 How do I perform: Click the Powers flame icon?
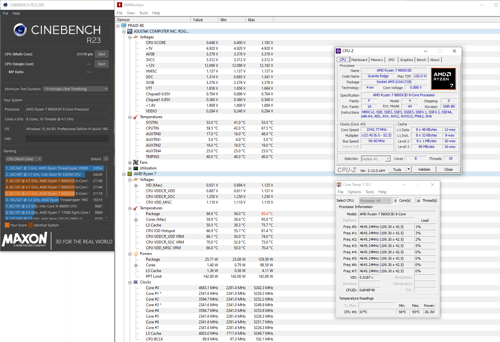(x=136, y=254)
